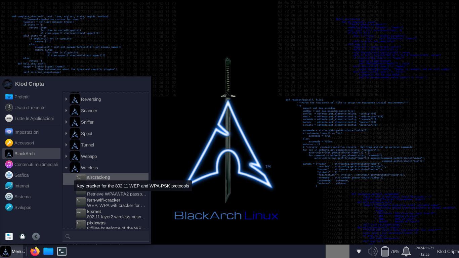Launch the kismet entry
The image size is (459, 258).
(106, 214)
